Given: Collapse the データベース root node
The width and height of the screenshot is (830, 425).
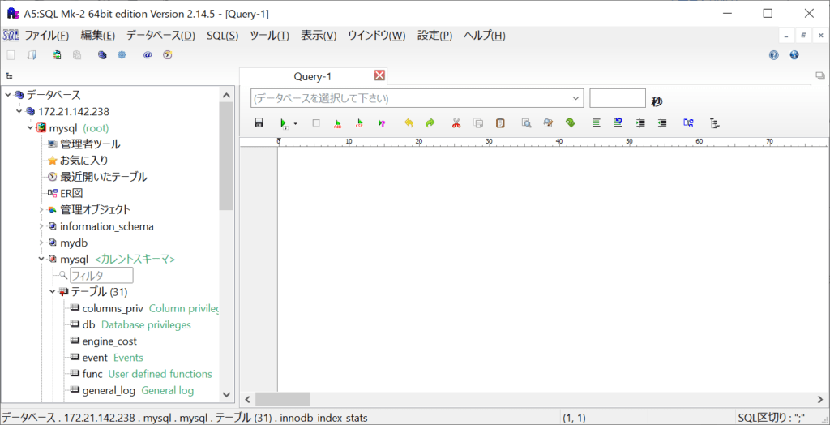Looking at the screenshot, I should click(8, 95).
